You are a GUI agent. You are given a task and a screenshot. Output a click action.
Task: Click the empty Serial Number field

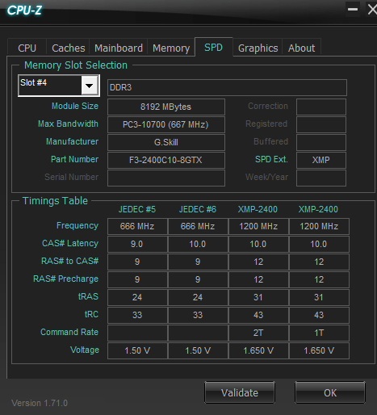(166, 178)
